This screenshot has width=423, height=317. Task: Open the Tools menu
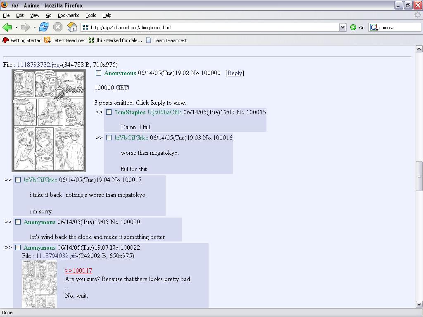[x=90, y=15]
